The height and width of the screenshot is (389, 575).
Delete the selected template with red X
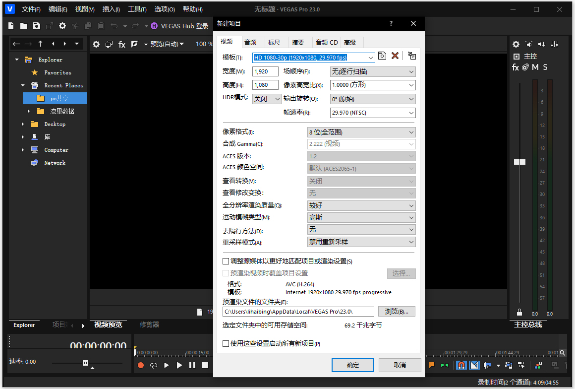(x=395, y=56)
